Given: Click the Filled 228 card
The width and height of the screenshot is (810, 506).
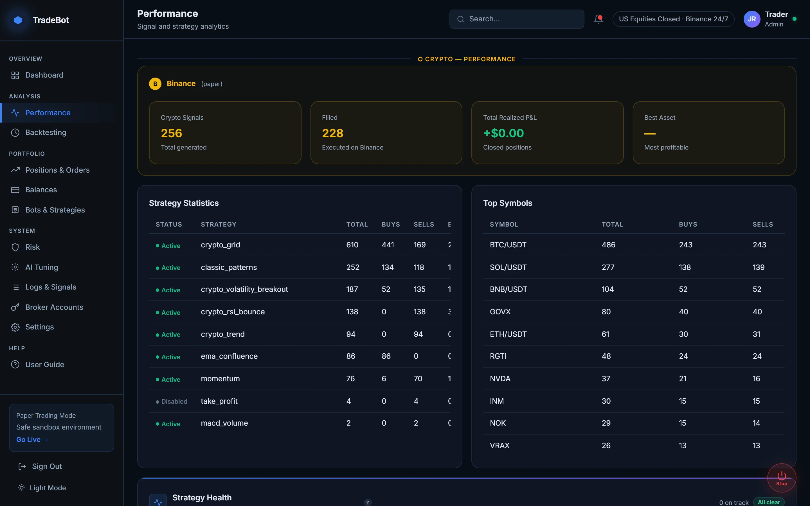Looking at the screenshot, I should tap(386, 132).
